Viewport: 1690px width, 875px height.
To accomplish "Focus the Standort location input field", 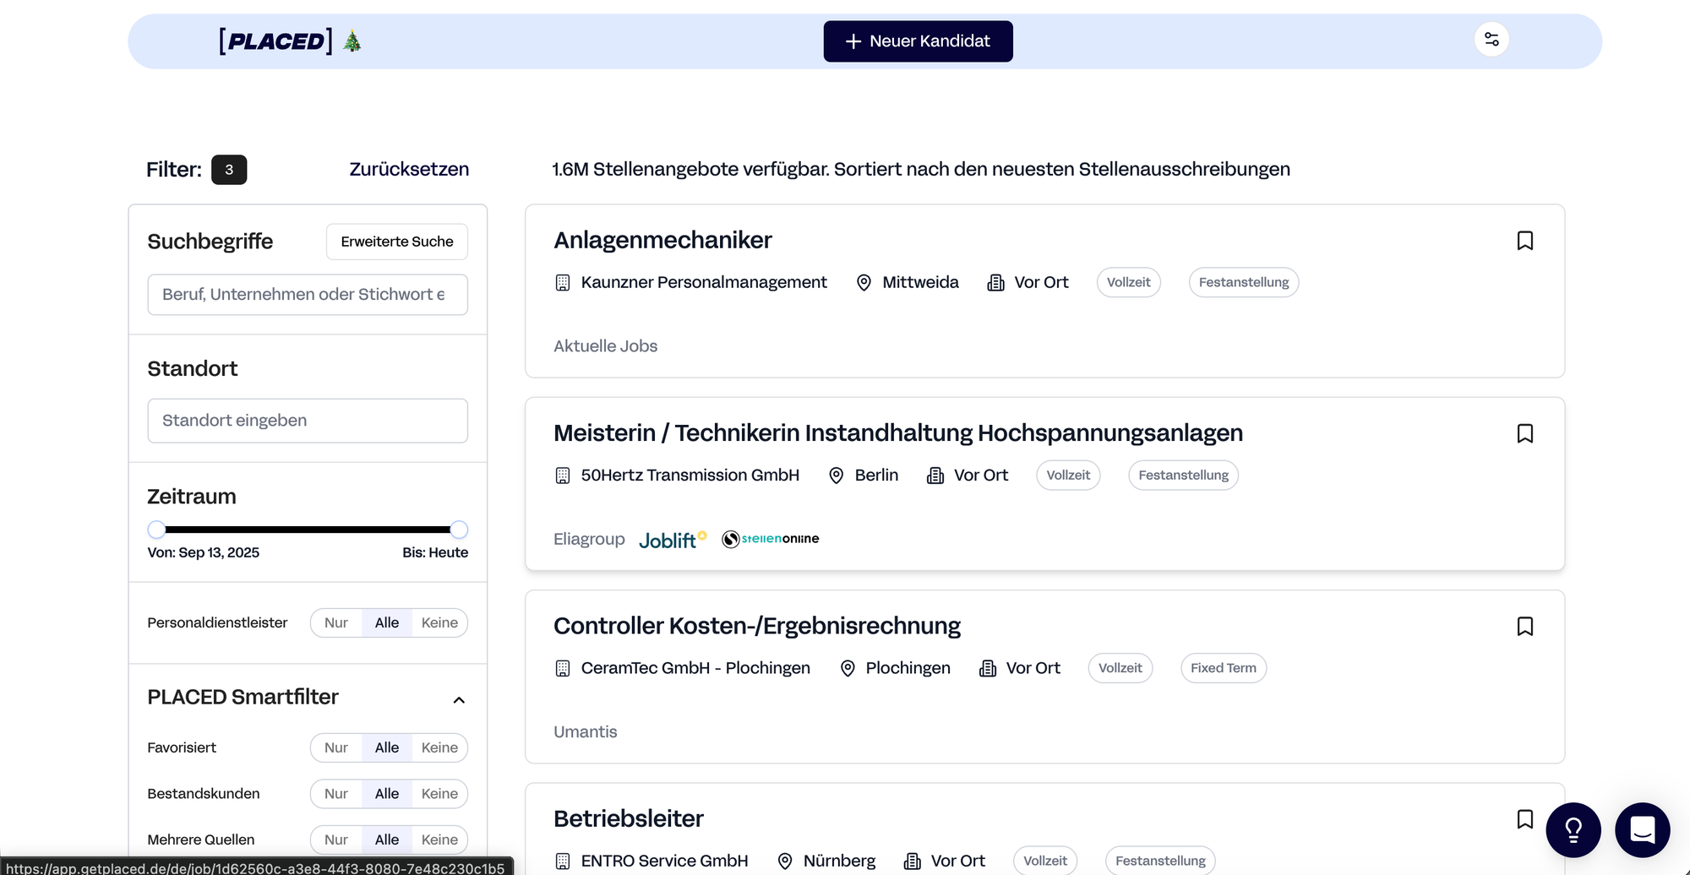I will [308, 421].
